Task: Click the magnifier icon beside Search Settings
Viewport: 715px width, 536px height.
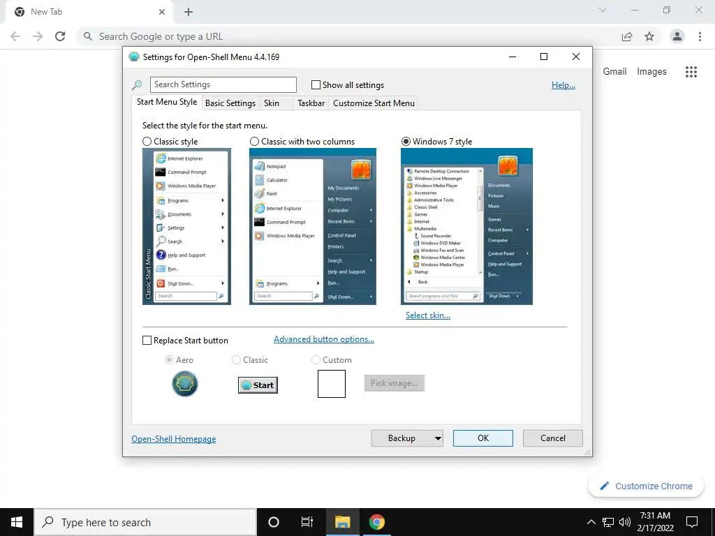Action: point(137,84)
